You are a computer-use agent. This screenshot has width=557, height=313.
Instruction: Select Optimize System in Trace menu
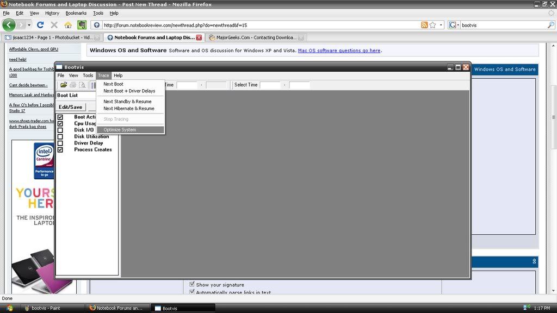131,129
